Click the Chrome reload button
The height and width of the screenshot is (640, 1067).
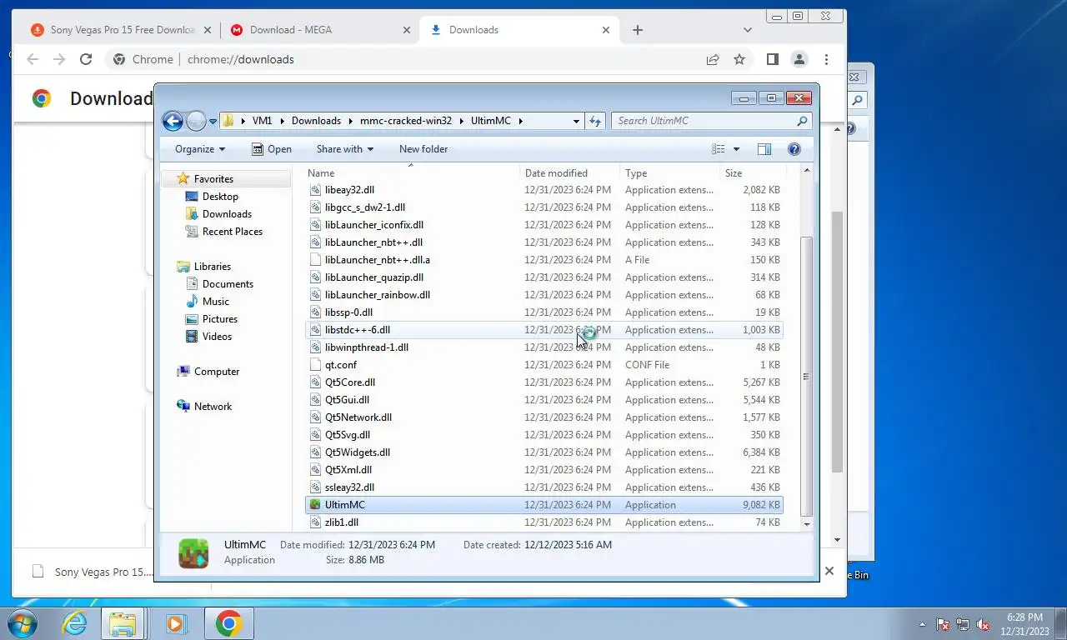[x=85, y=59]
